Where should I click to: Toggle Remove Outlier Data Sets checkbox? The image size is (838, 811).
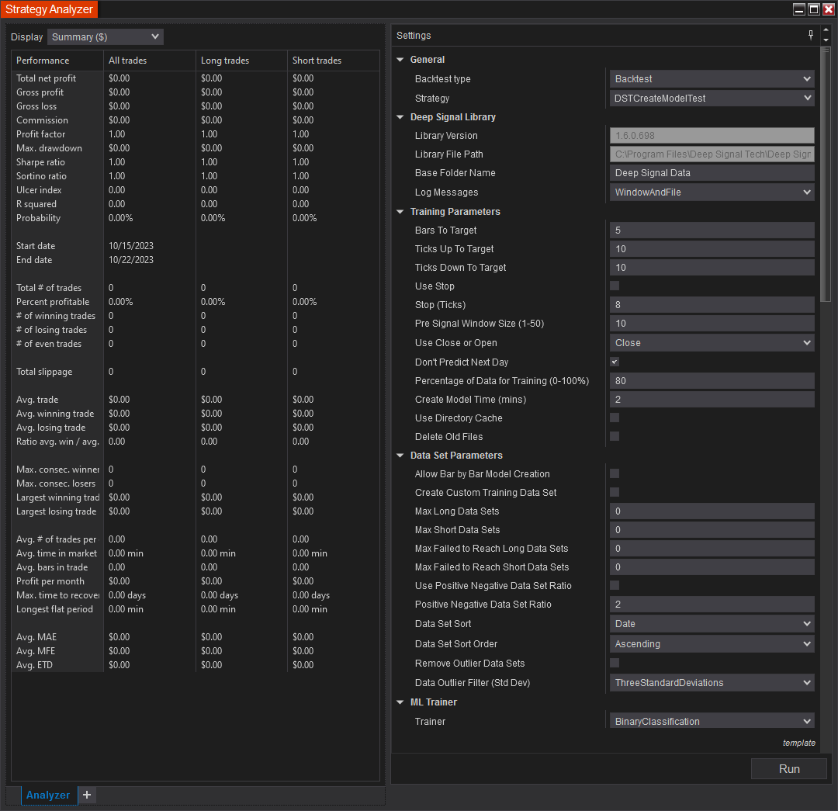click(x=615, y=663)
